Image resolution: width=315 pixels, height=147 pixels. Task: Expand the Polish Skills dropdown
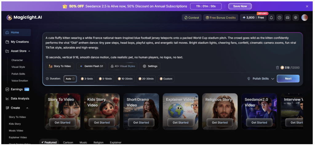[x=261, y=79]
